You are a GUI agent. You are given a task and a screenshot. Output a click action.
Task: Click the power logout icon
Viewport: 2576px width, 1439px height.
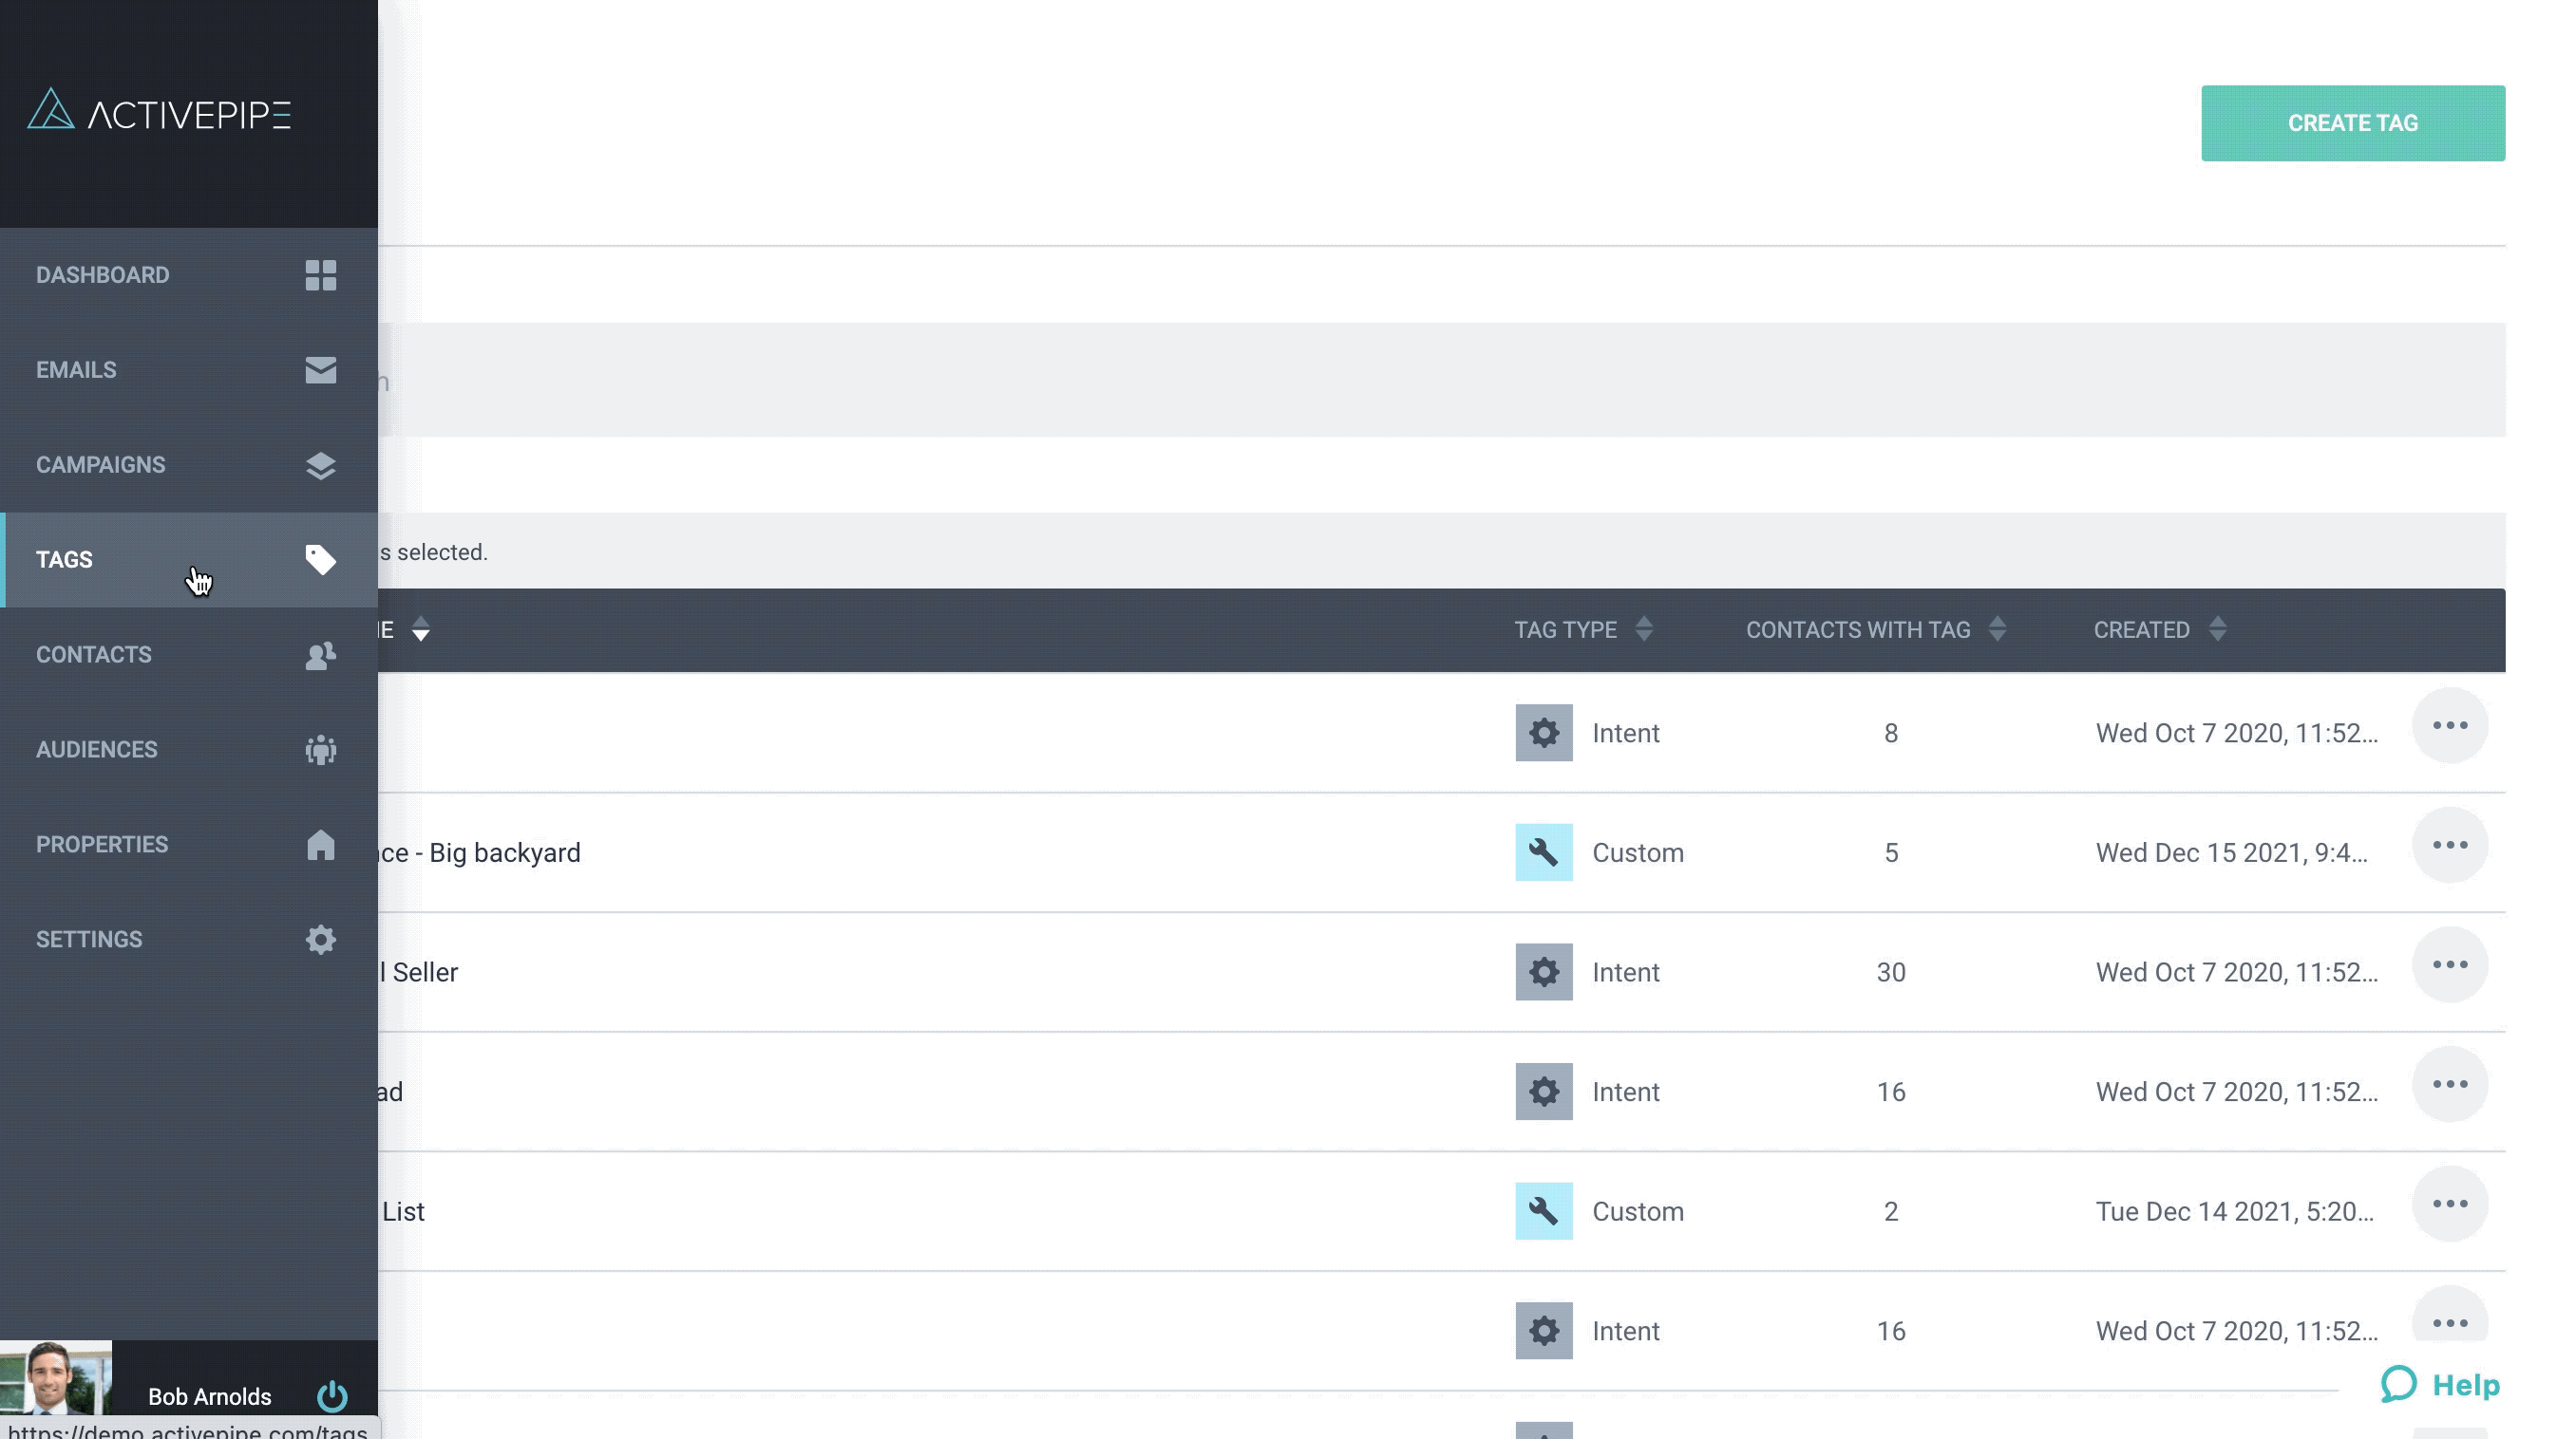[332, 1396]
